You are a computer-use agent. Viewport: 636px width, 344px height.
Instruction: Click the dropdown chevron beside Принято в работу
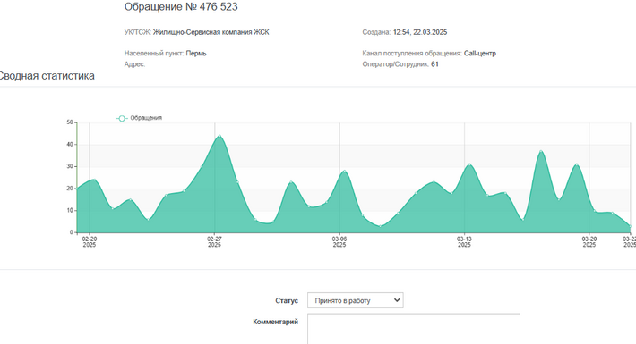tap(397, 300)
